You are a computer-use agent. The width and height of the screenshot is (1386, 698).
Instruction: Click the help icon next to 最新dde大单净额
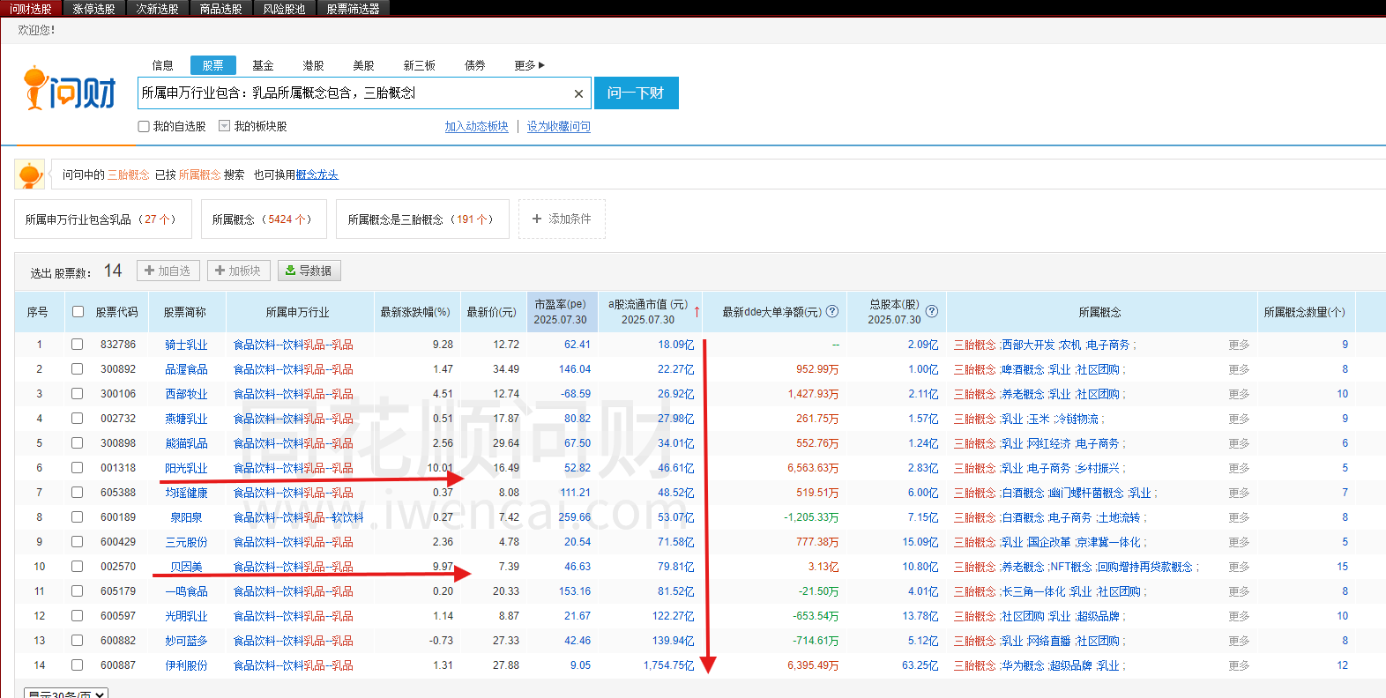coord(831,311)
